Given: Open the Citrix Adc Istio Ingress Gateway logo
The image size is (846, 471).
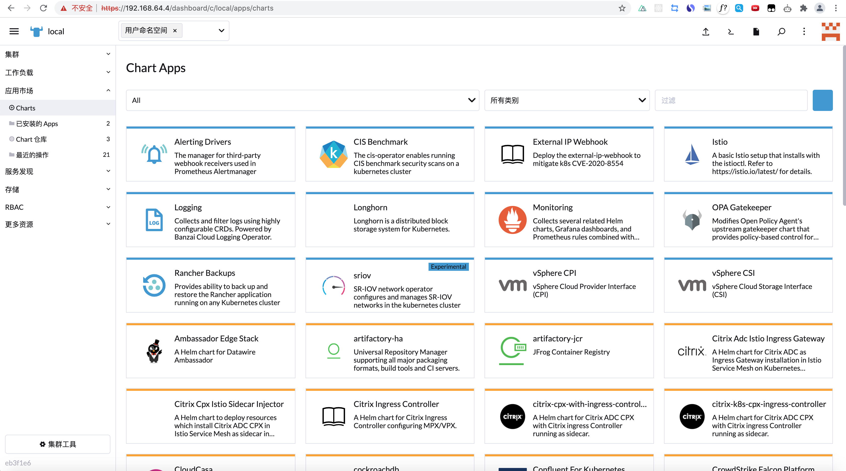Looking at the screenshot, I should coord(692,351).
